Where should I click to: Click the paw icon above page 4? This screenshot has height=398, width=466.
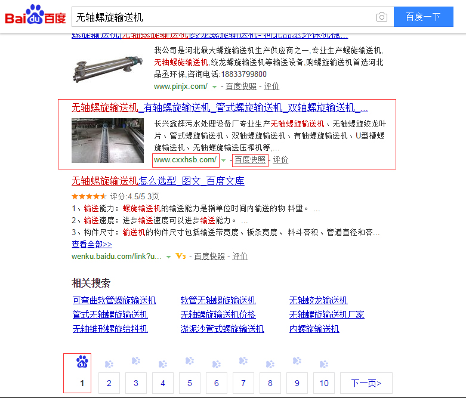point(163,364)
